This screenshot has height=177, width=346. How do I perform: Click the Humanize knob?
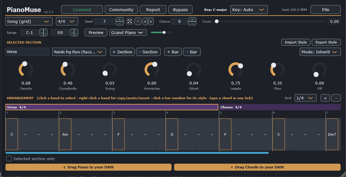coord(152,70)
